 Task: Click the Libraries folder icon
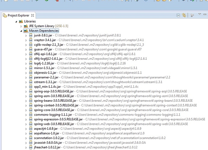coord(21,21)
